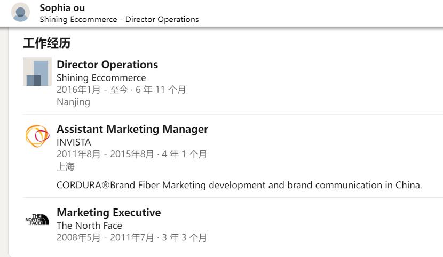Click The North Face company name
This screenshot has width=443, height=257.
pos(89,226)
